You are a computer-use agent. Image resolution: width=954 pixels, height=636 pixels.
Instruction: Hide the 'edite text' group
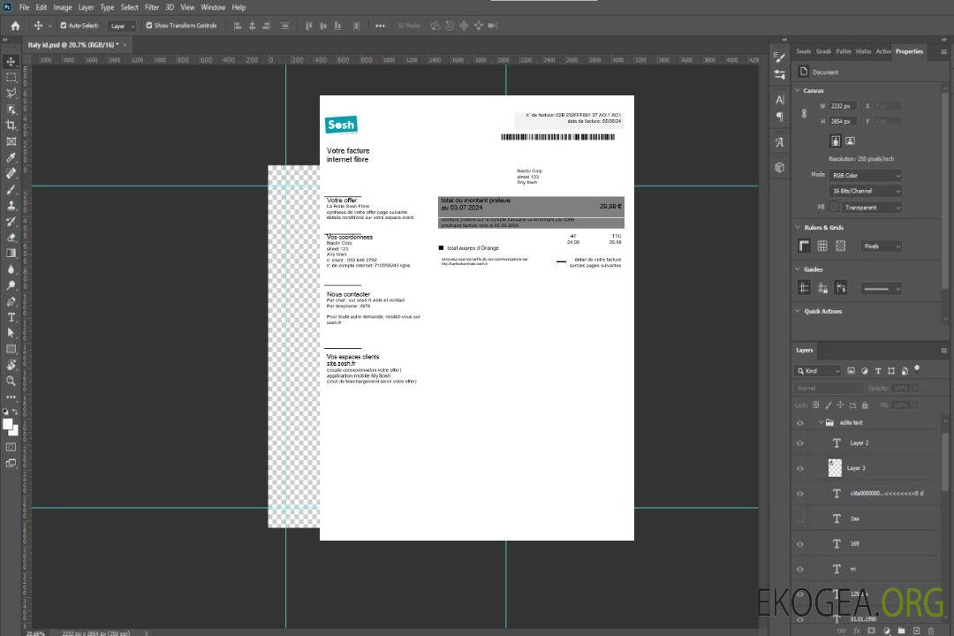pyautogui.click(x=800, y=423)
